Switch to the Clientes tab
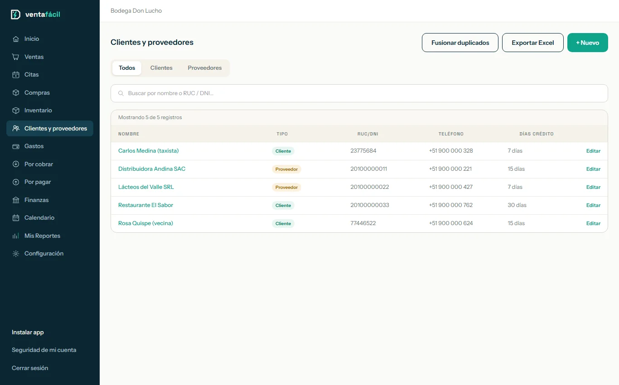 click(161, 68)
